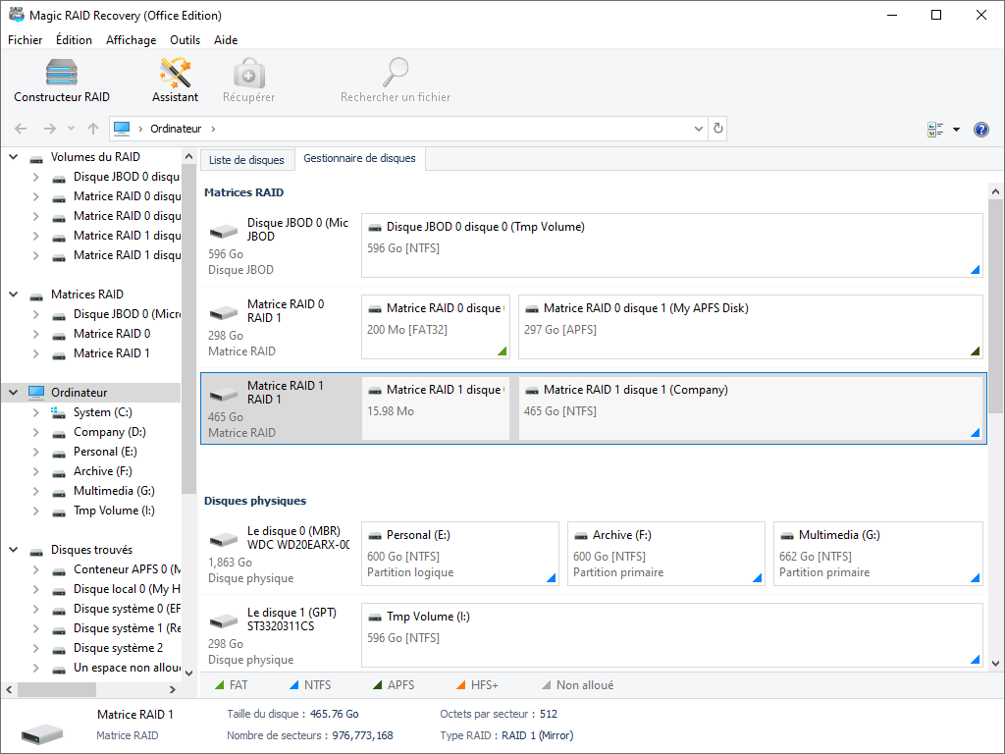Expand Matrice RAID 0 tree node
Image resolution: width=1005 pixels, height=754 pixels.
tap(36, 334)
